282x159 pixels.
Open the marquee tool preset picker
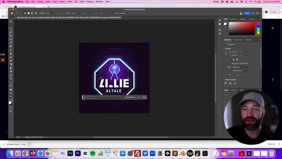(x=18, y=13)
